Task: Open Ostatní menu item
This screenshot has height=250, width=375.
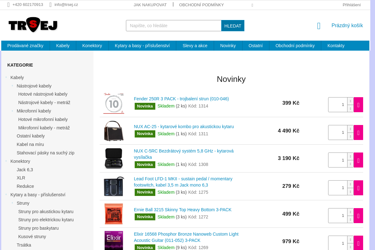Action: (256, 46)
